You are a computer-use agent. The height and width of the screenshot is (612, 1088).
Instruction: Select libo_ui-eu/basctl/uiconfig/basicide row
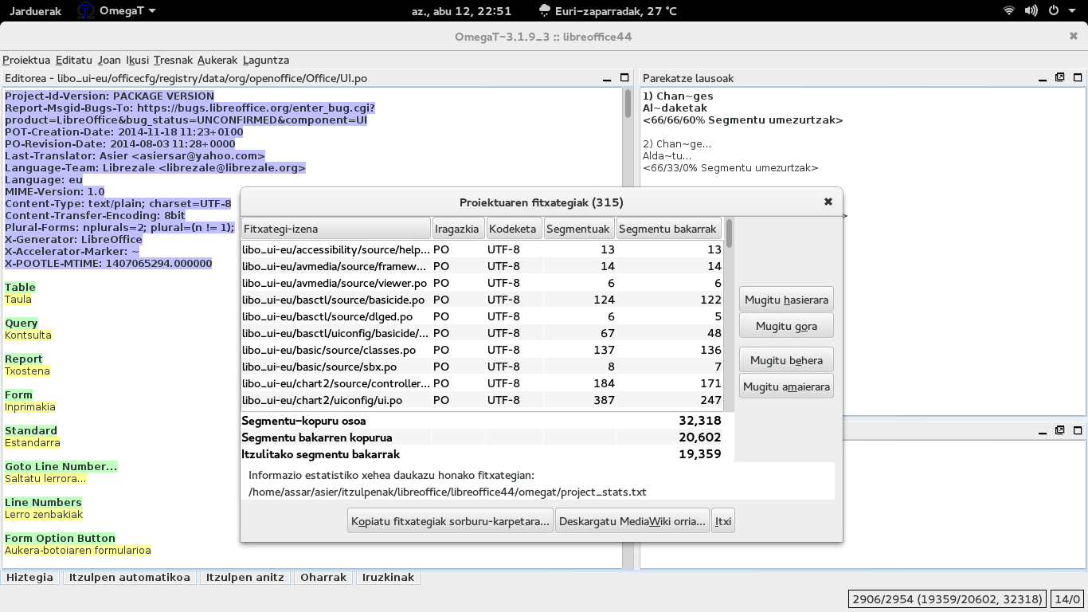click(x=483, y=333)
